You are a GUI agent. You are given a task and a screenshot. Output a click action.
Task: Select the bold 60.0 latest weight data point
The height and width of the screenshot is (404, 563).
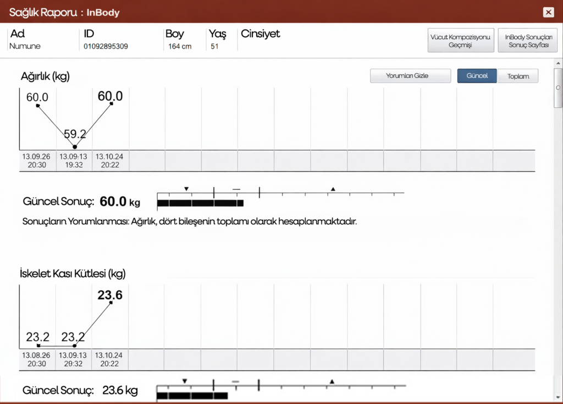tap(112, 103)
